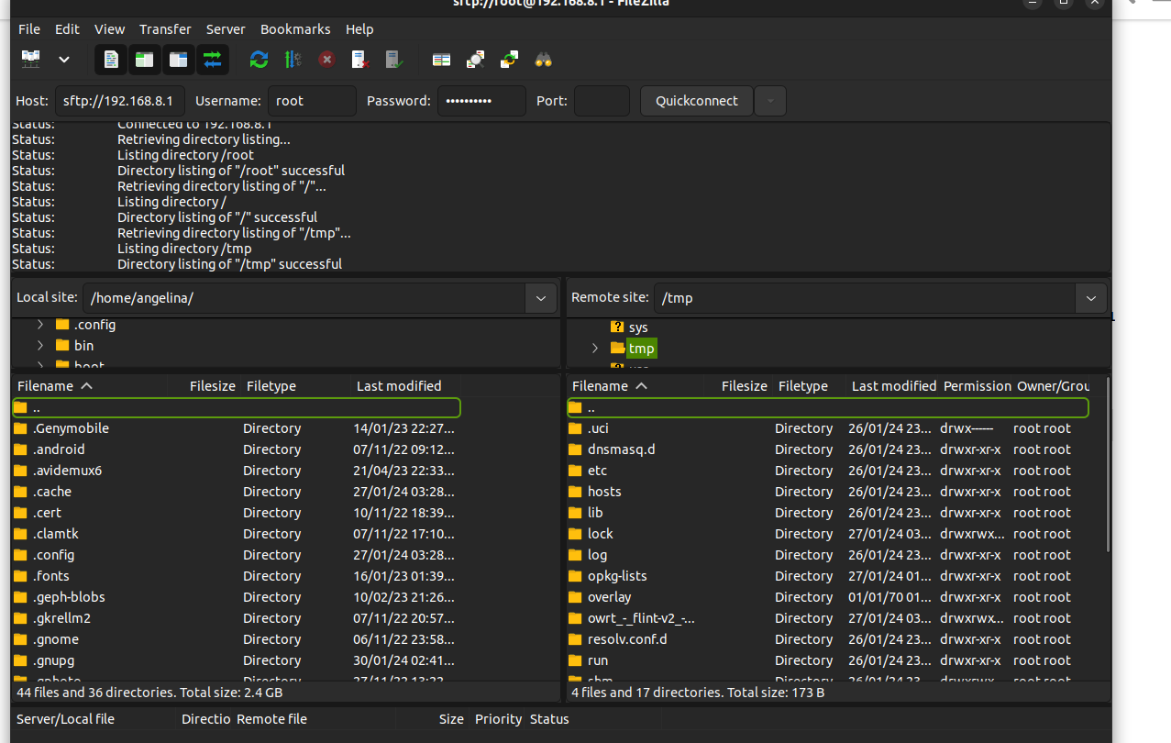Expand the tmp folder in remote tree
Screen dimensions: 1171x743
click(x=594, y=349)
